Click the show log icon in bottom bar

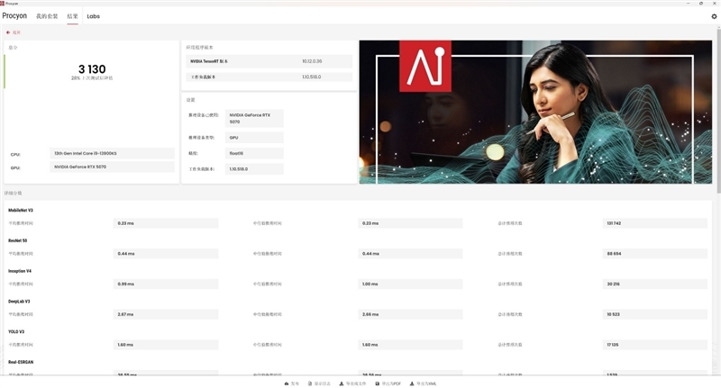click(x=309, y=383)
